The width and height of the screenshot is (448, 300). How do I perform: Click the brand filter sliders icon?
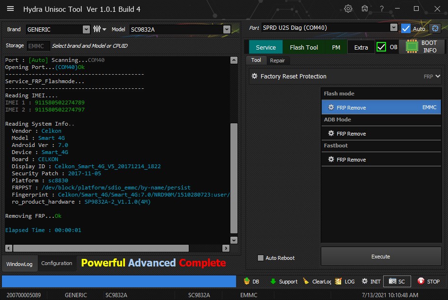point(97,29)
